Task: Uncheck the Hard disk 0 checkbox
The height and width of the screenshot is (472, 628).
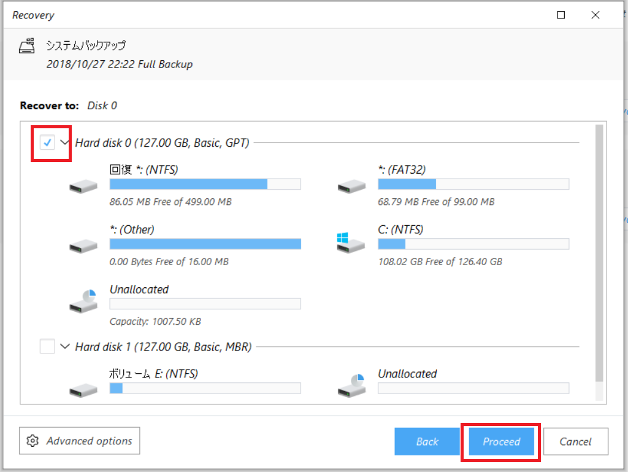Action: (x=47, y=142)
